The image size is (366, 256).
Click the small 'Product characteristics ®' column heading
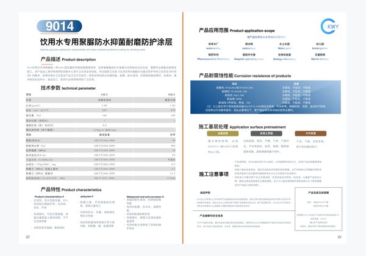tap(49, 196)
